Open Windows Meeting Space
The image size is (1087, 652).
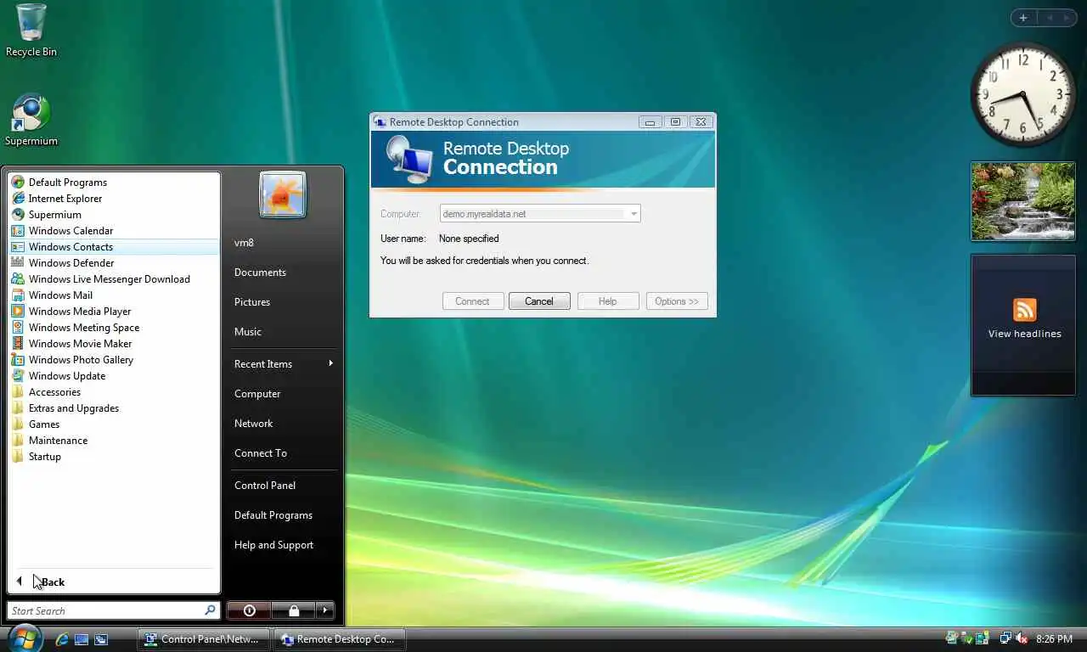pos(114,328)
